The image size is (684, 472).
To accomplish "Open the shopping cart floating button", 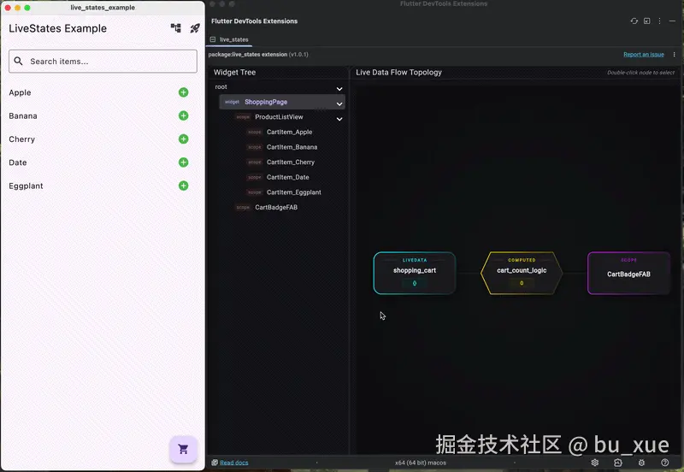I will coord(183,449).
